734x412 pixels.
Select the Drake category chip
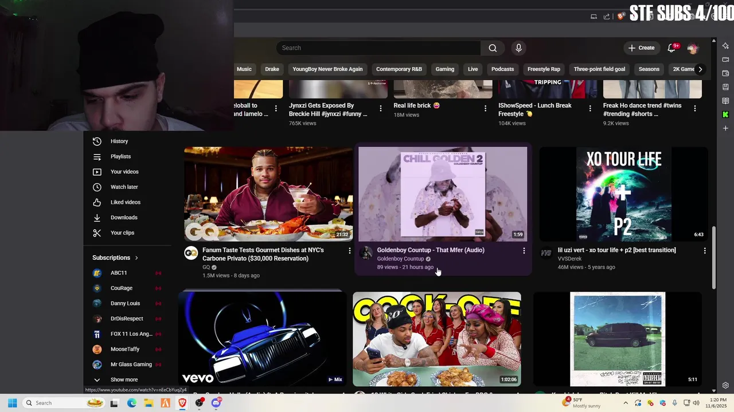pyautogui.click(x=272, y=69)
